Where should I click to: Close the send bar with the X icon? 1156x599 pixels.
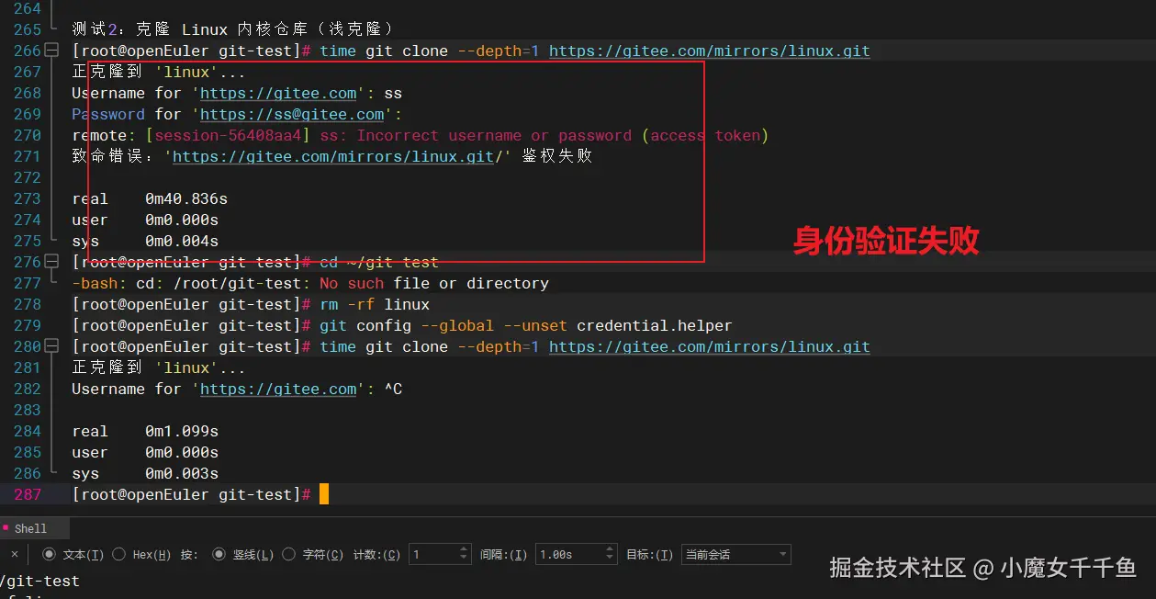point(14,555)
